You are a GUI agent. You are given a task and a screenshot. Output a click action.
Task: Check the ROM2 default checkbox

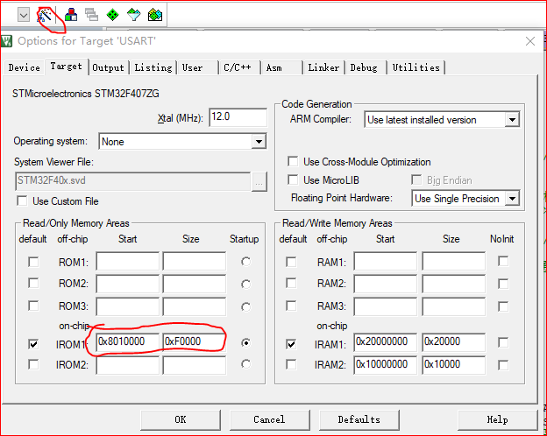(x=33, y=283)
